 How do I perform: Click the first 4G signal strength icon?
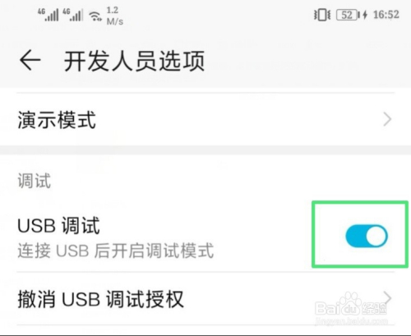[48, 15]
